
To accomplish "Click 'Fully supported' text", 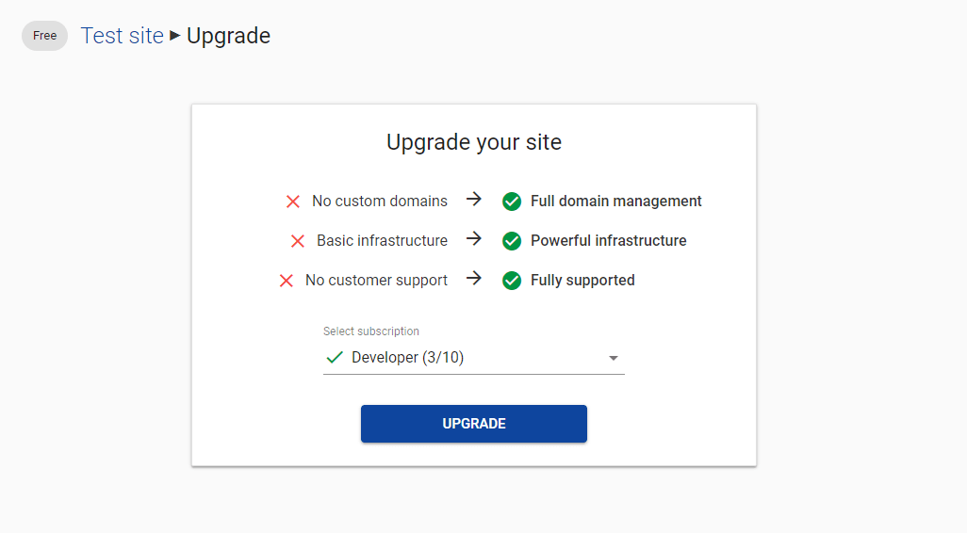I will (x=582, y=281).
